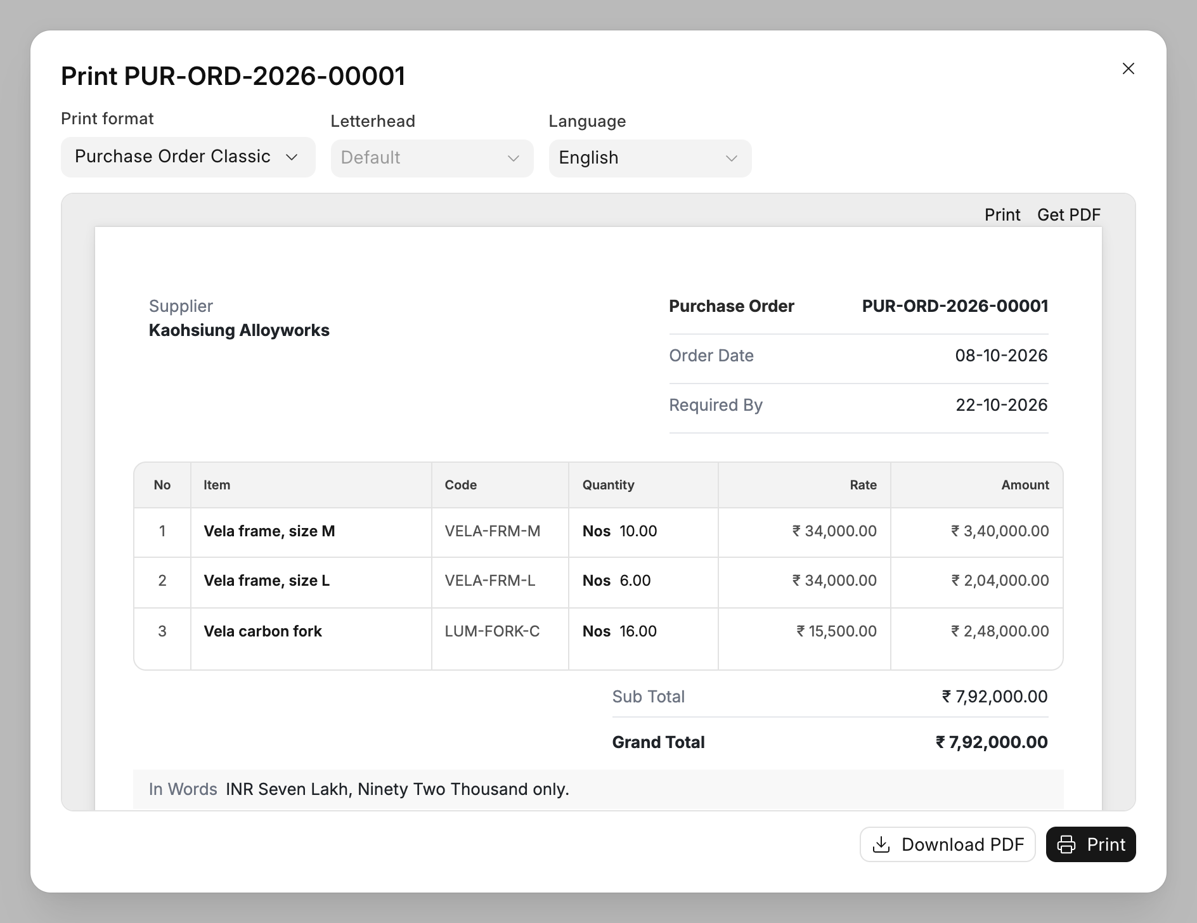This screenshot has width=1197, height=923.
Task: Click the Amount column header
Action: point(1025,485)
